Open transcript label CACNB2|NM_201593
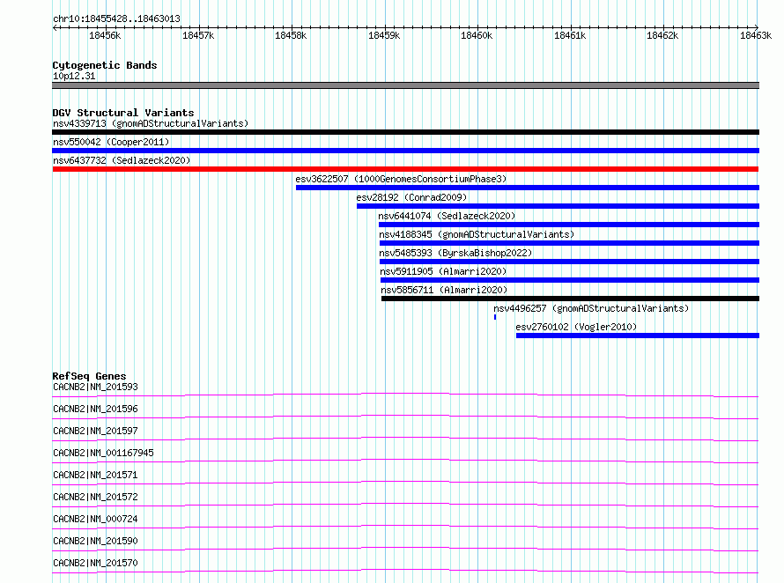The image size is (784, 583). (95, 387)
